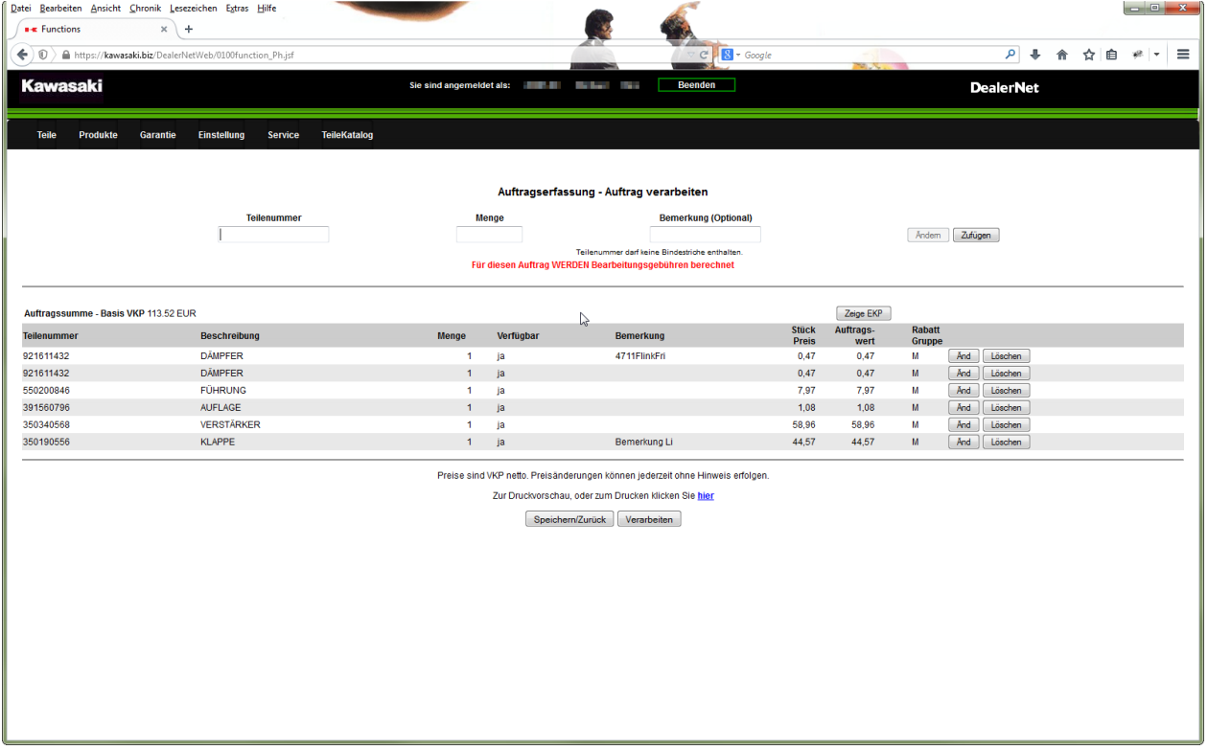The height and width of the screenshot is (750, 1208).
Task: Click the 'hier' print preview link
Action: click(x=706, y=496)
